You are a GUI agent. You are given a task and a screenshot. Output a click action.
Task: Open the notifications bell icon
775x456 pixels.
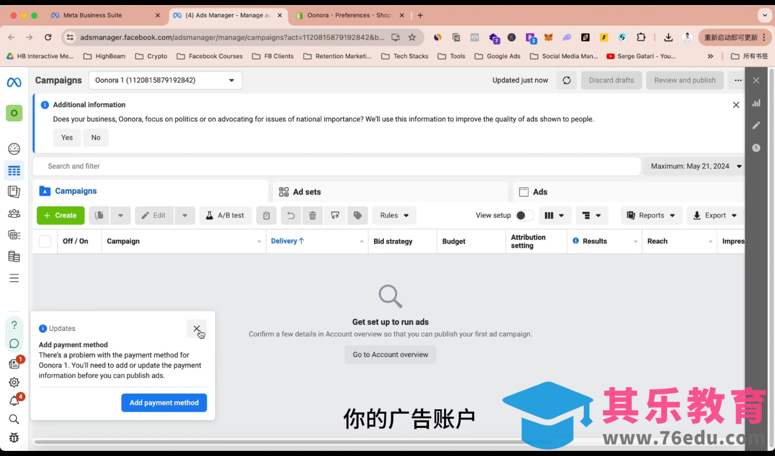click(14, 400)
